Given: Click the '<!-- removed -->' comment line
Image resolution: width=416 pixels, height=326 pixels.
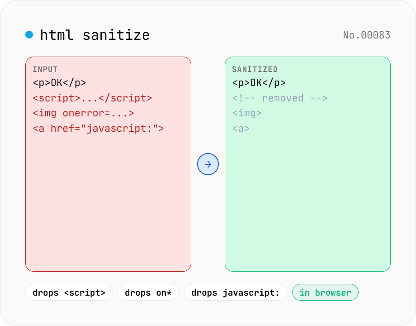Looking at the screenshot, I should tap(280, 98).
